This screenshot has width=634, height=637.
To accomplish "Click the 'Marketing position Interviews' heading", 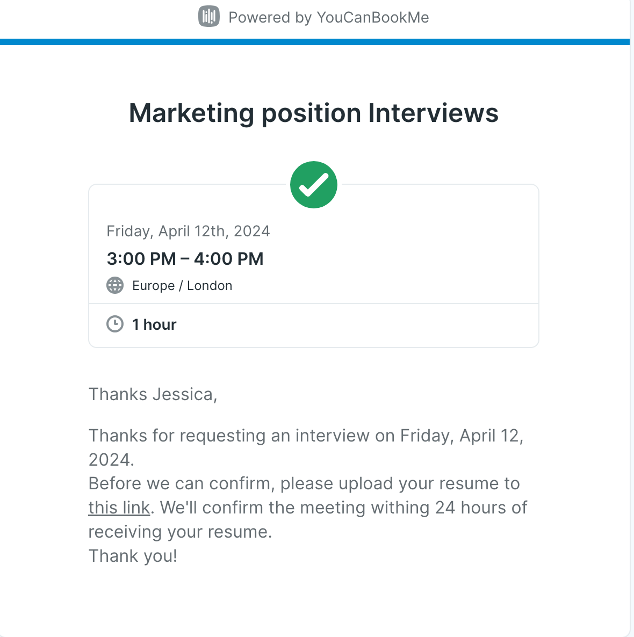I will coord(313,113).
